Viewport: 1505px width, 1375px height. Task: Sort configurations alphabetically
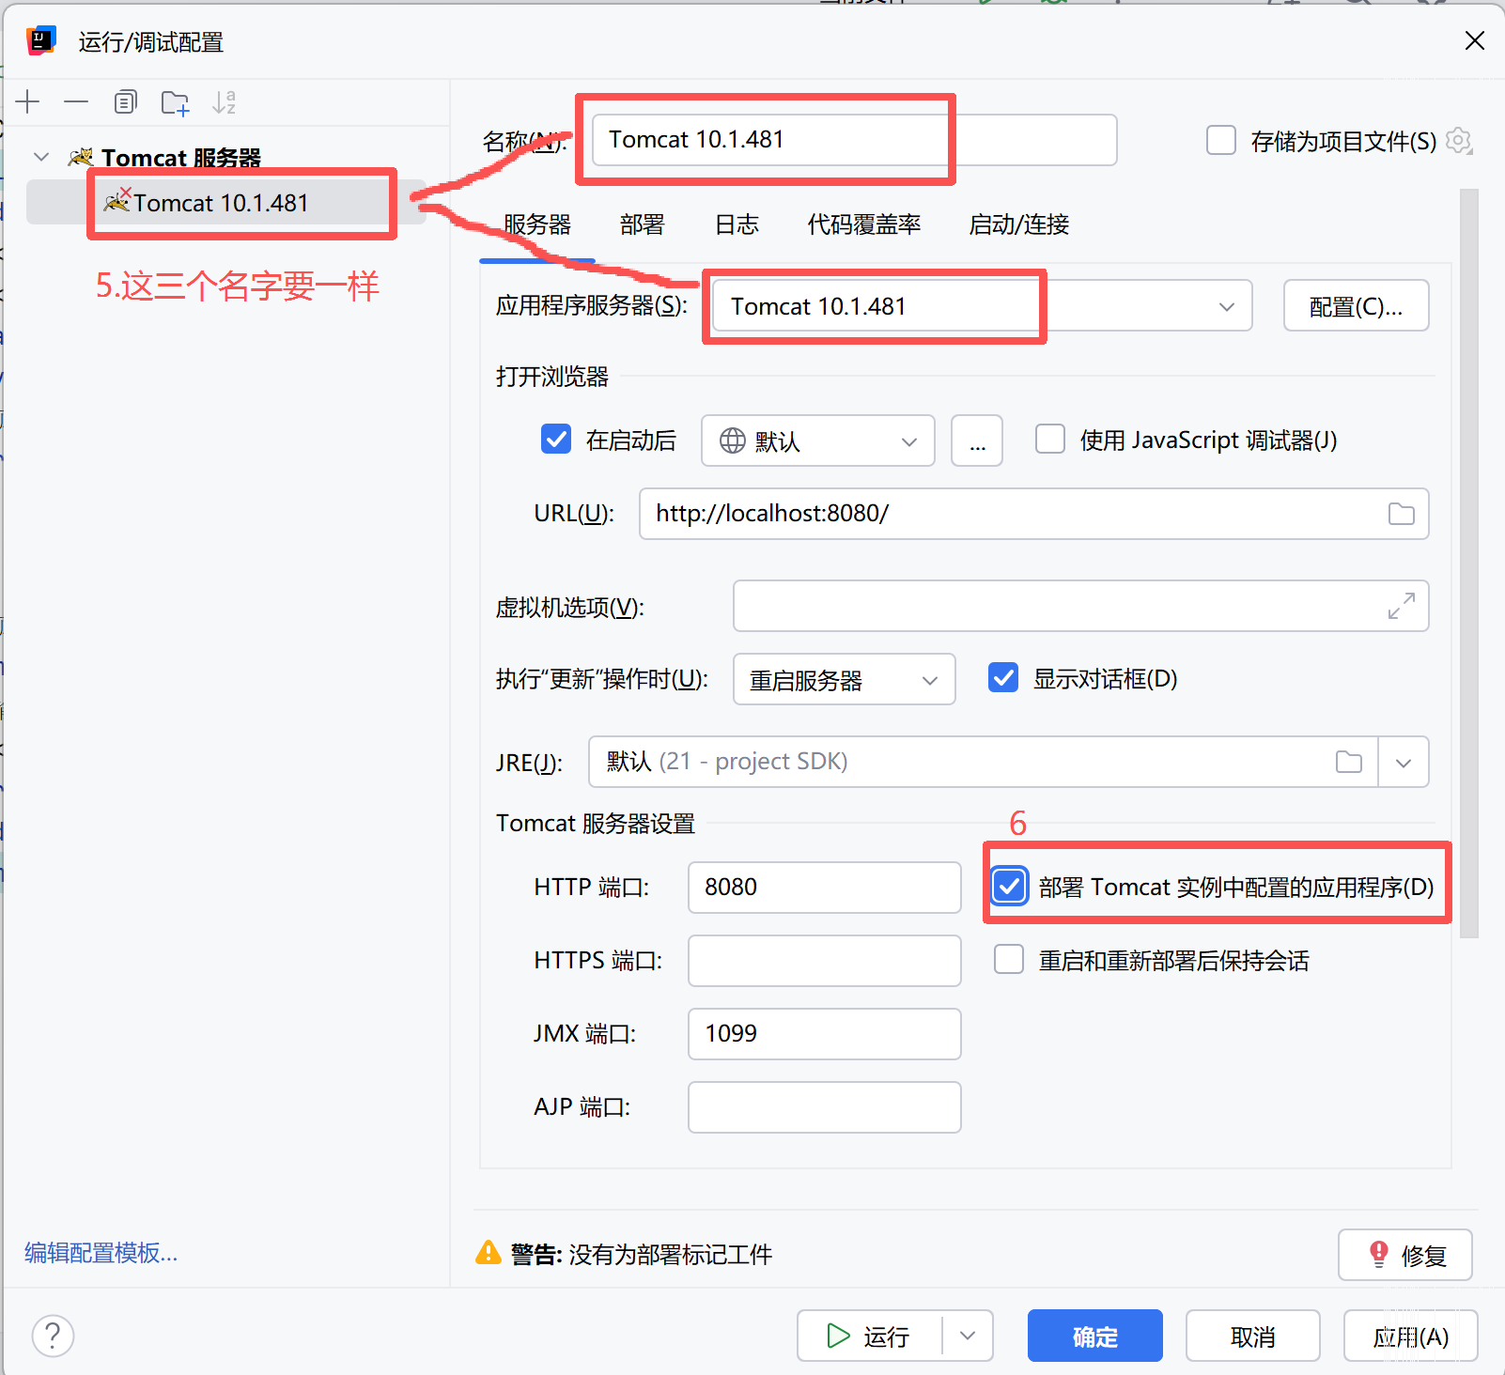(x=224, y=102)
